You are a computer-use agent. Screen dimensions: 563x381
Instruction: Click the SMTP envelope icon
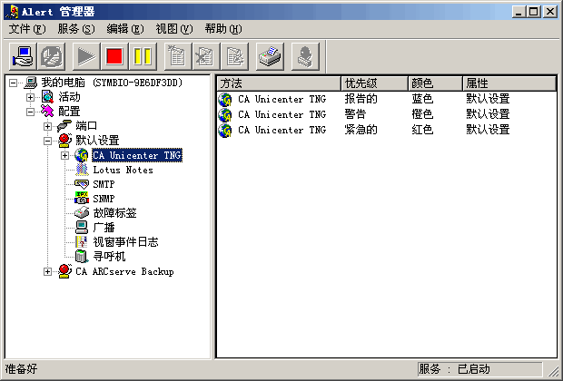(82, 184)
